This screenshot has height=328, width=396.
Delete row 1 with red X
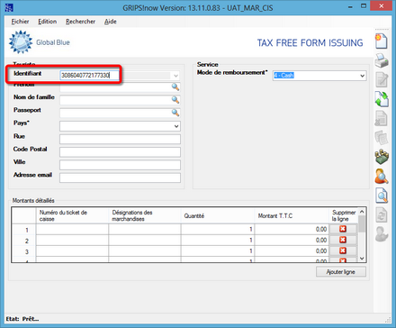point(343,229)
